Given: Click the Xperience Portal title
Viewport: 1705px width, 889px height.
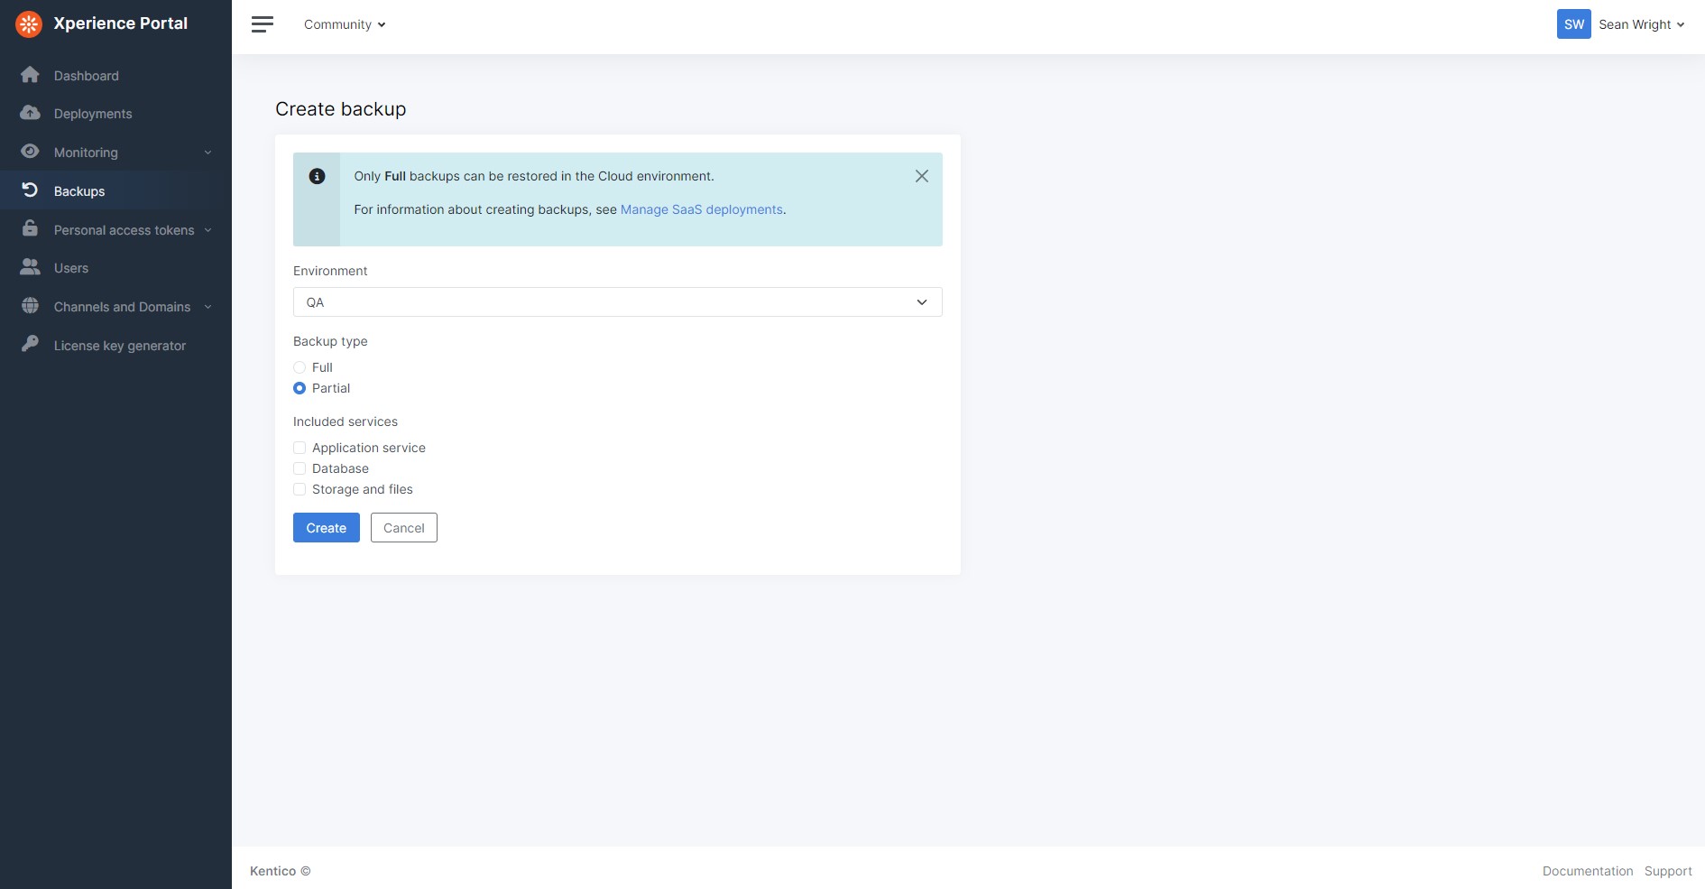Looking at the screenshot, I should pyautogui.click(x=121, y=23).
